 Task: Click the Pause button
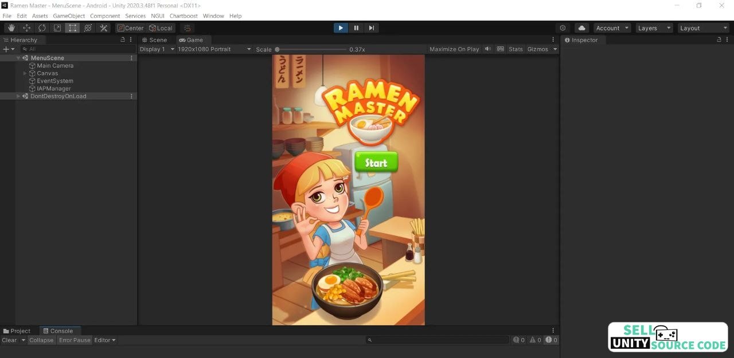tap(356, 28)
